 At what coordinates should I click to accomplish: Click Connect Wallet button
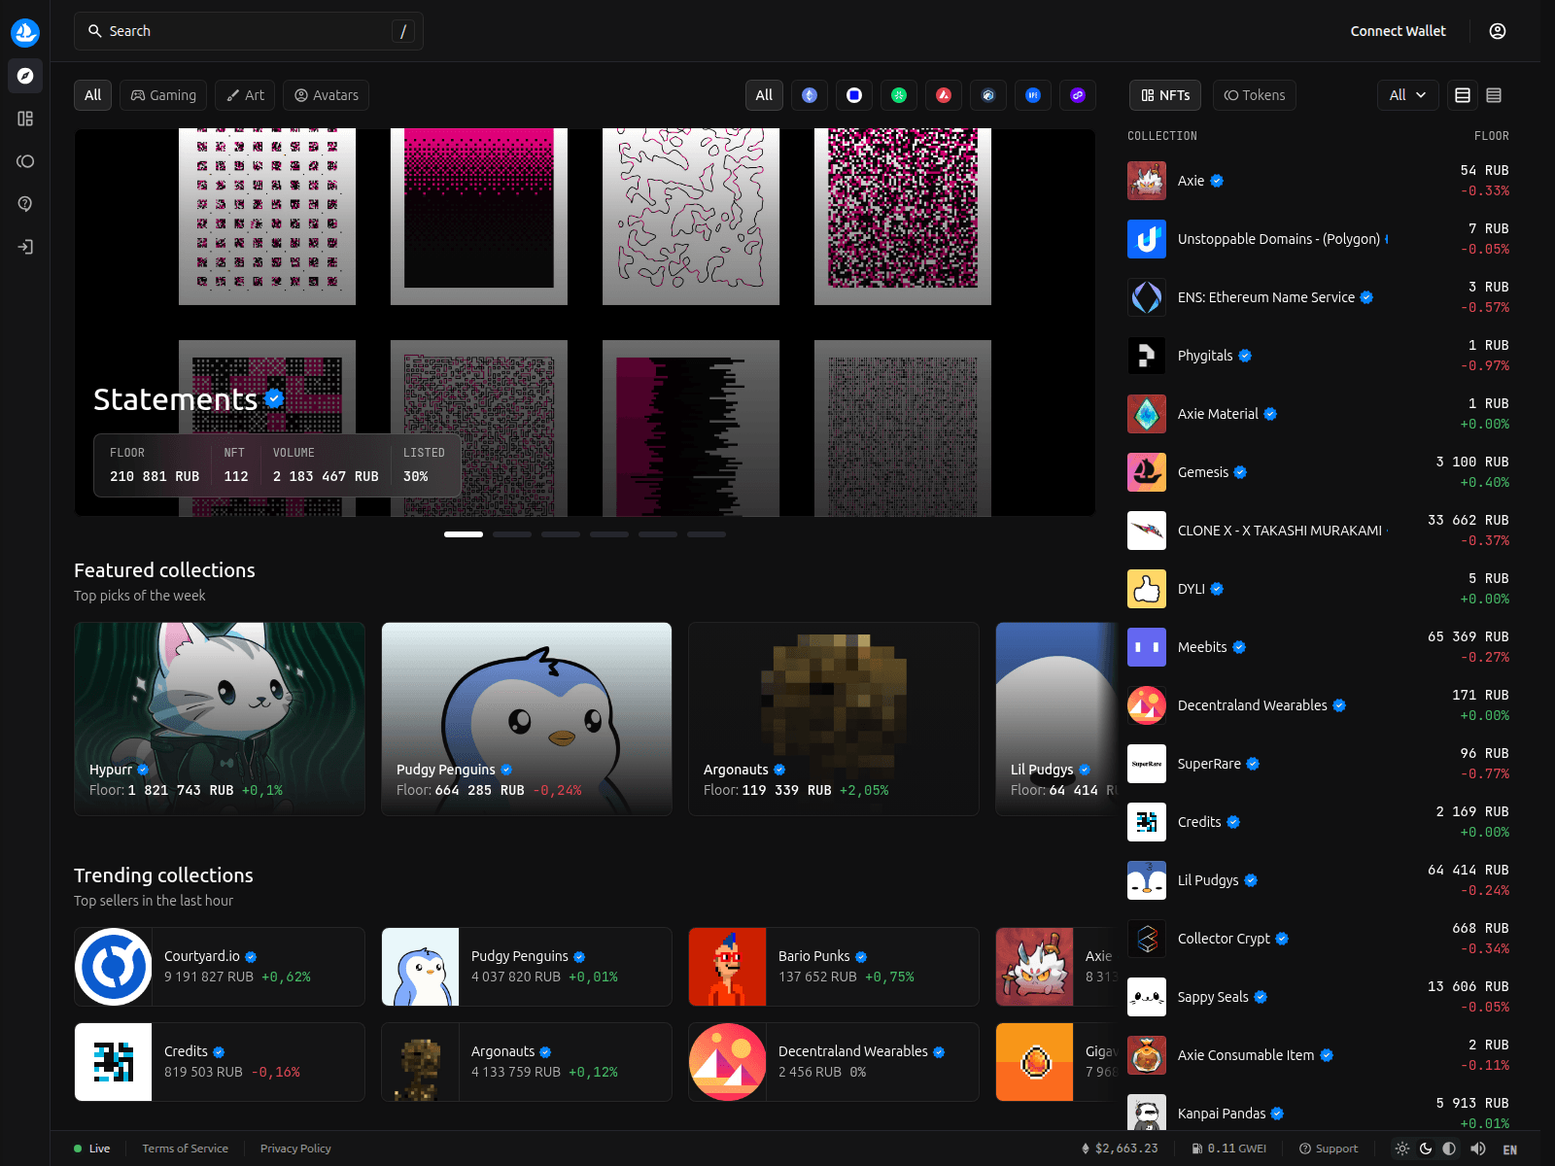point(1398,31)
